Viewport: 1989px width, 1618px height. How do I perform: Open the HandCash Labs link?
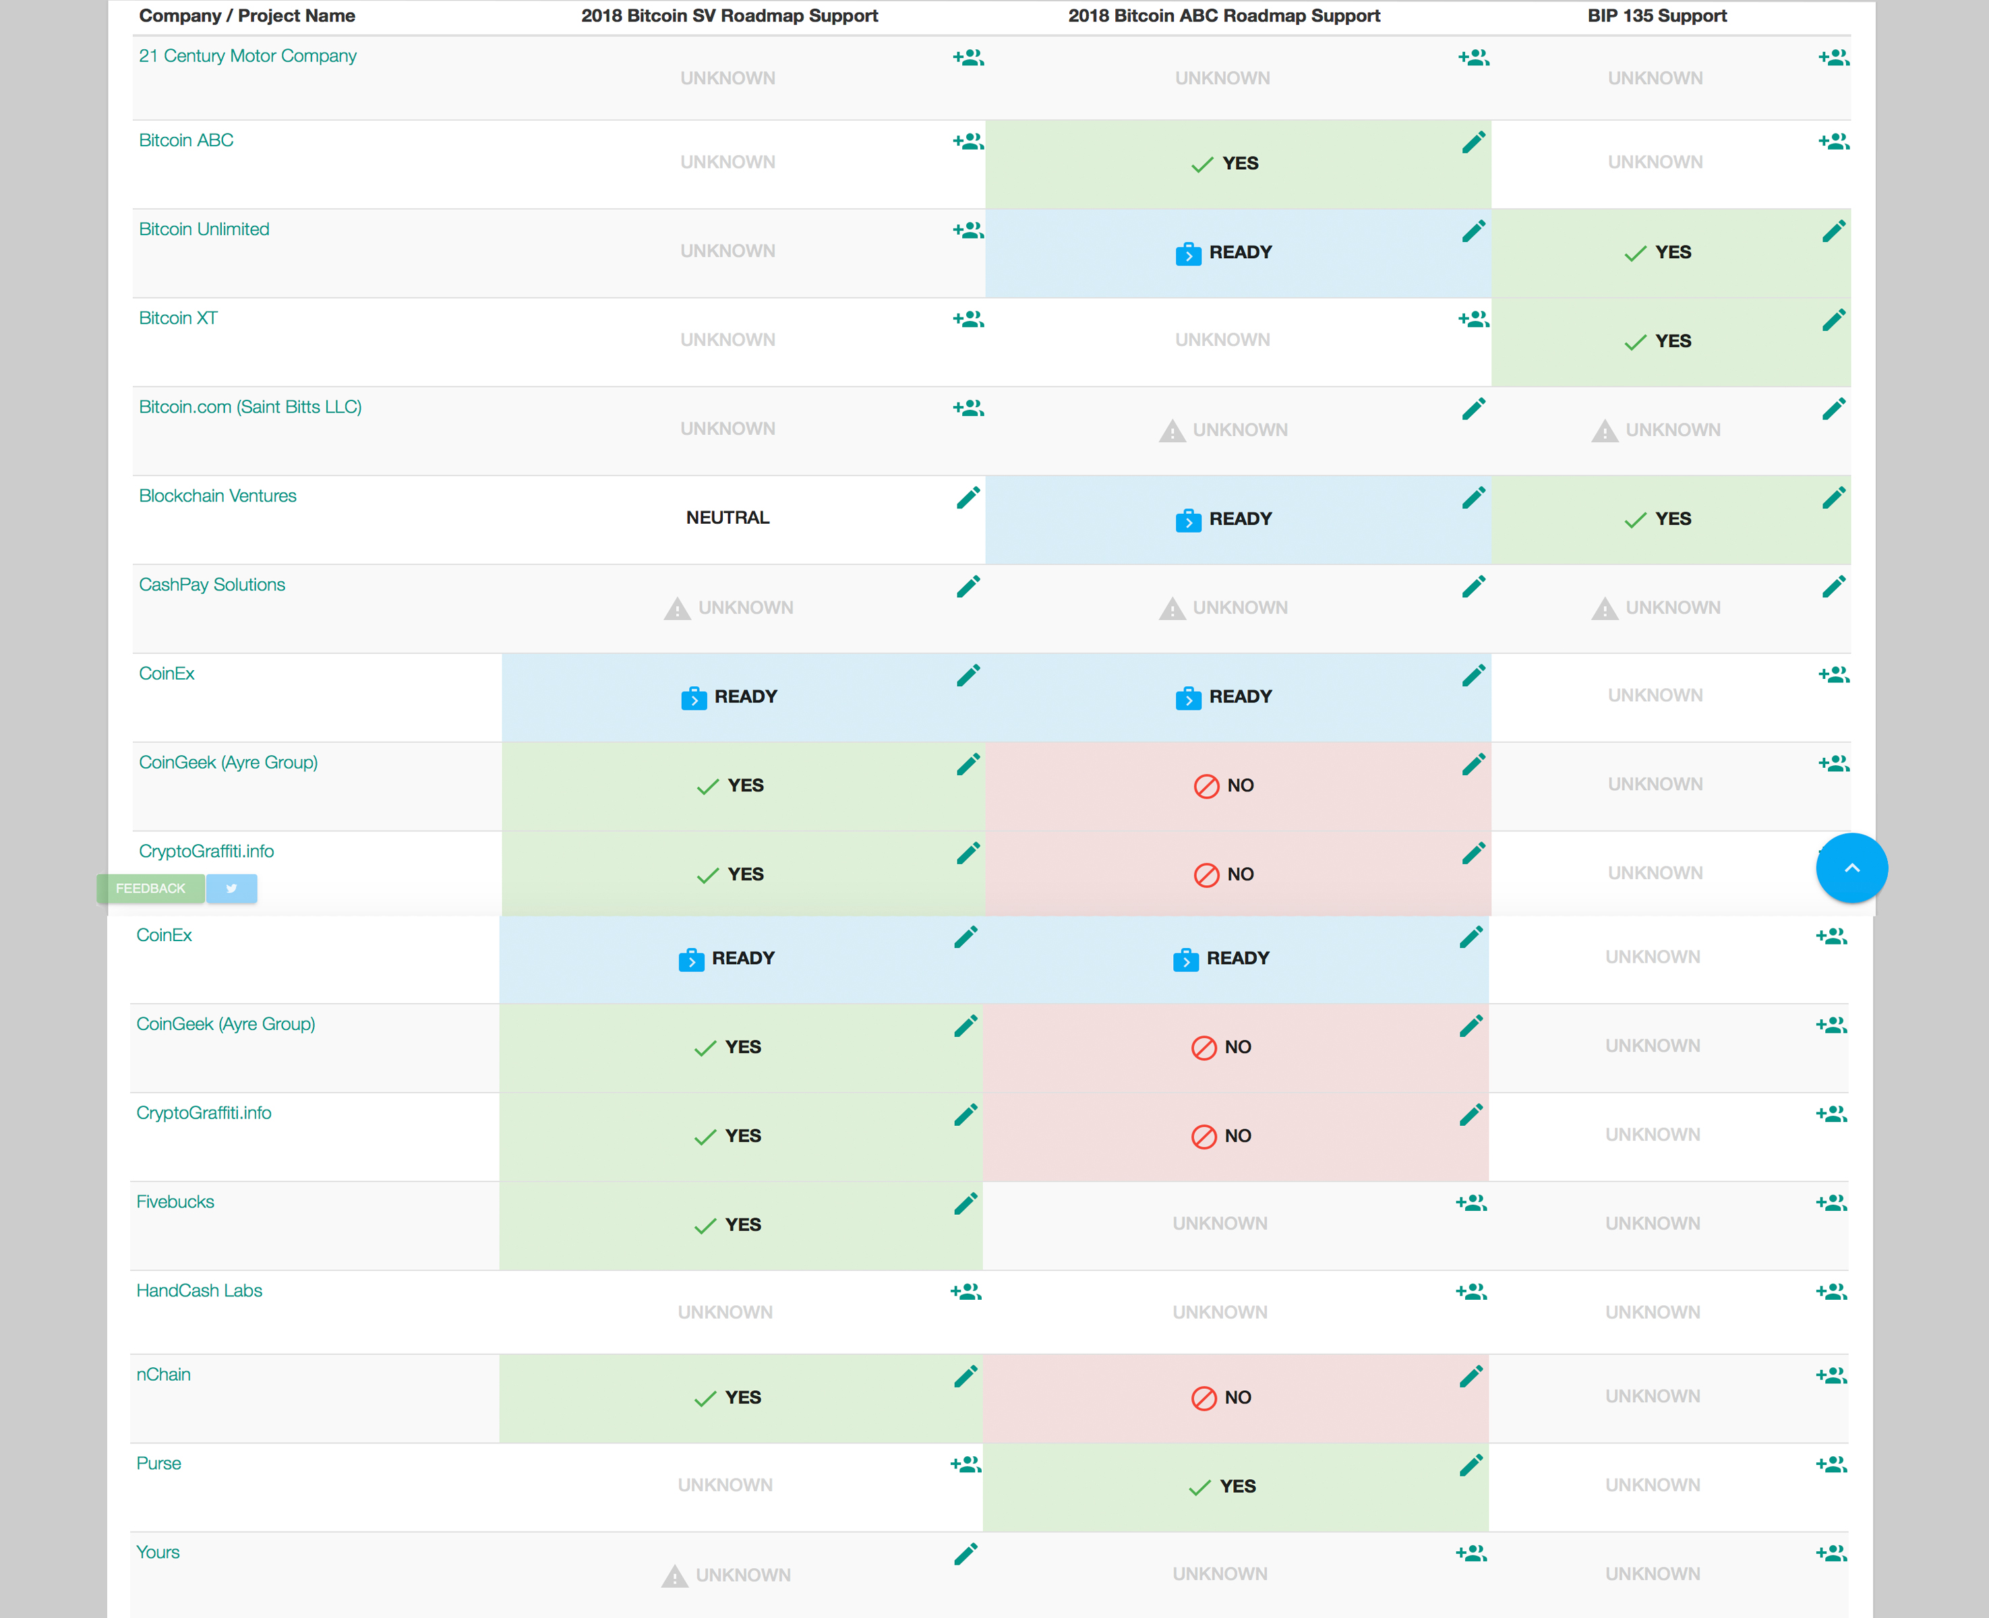point(198,1290)
